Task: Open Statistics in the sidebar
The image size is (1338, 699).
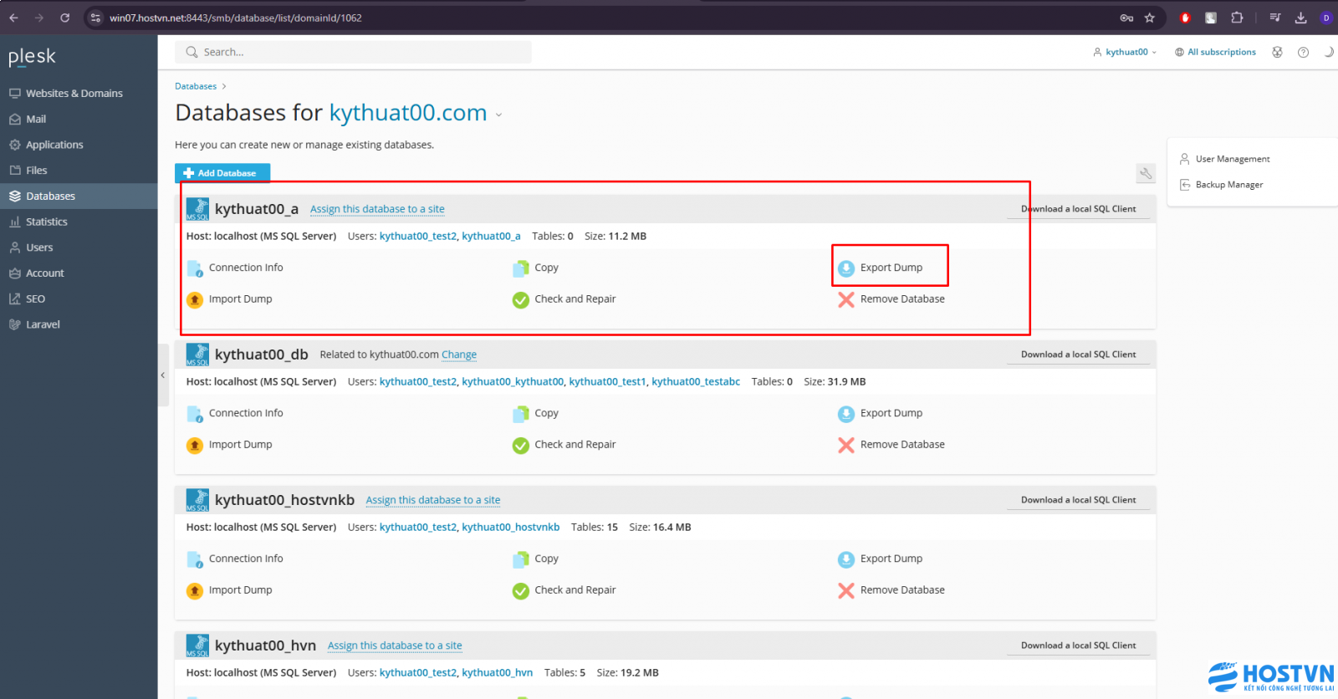Action: point(79,222)
